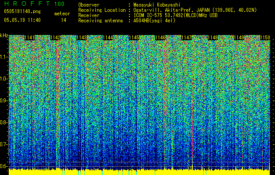Screen dimensions: 275x175
Task: Click the 0.8 frequency axis label
Action: click(4, 122)
